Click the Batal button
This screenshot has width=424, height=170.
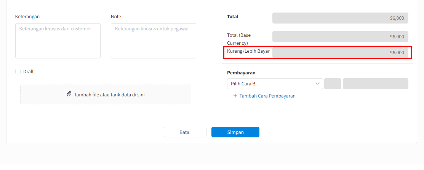(x=185, y=132)
